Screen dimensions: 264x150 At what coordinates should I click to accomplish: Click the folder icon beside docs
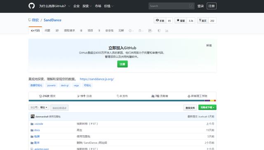pos(32,130)
